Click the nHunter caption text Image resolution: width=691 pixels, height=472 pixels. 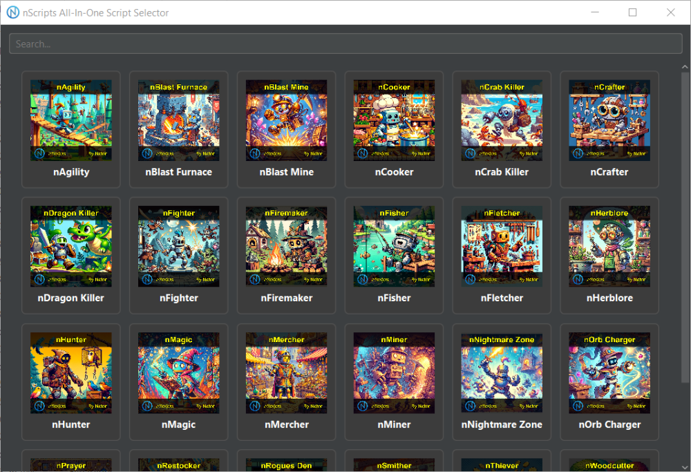[71, 424]
